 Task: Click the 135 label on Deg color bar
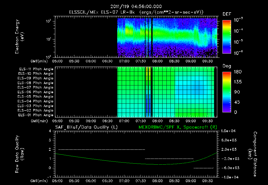(x=238, y=82)
